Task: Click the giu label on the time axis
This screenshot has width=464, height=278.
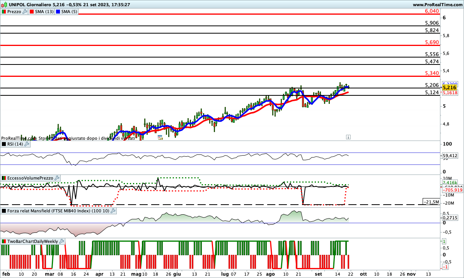Action: pyautogui.click(x=177, y=274)
